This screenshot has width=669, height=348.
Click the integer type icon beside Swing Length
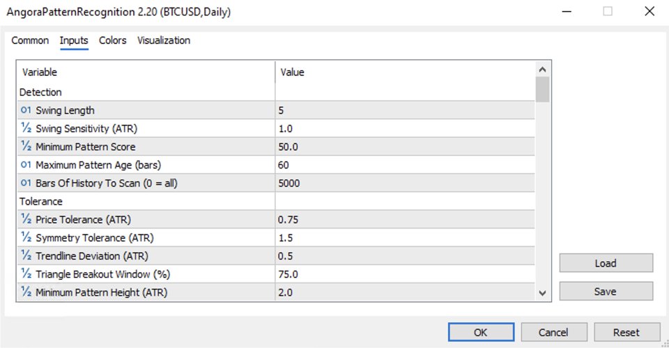pyautogui.click(x=26, y=110)
